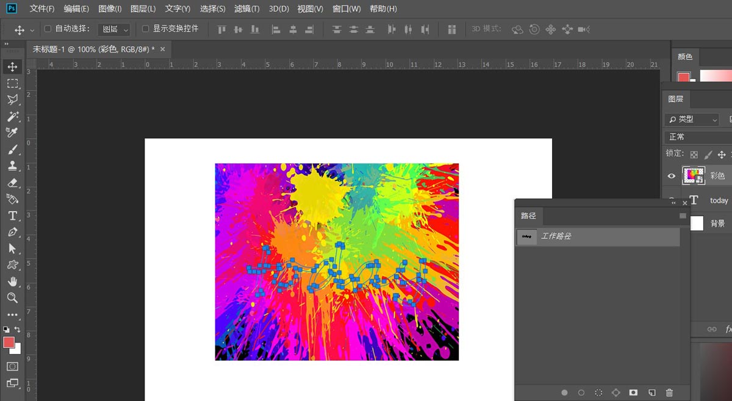Viewport: 732px width, 401px height.
Task: Delete the current path
Action: tap(669, 393)
